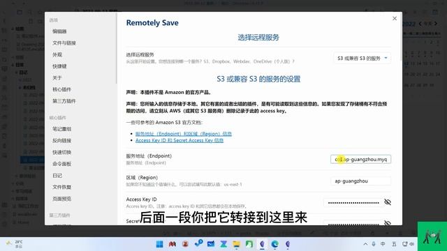Open the network and volume quick settings

pyautogui.click(x=408, y=244)
